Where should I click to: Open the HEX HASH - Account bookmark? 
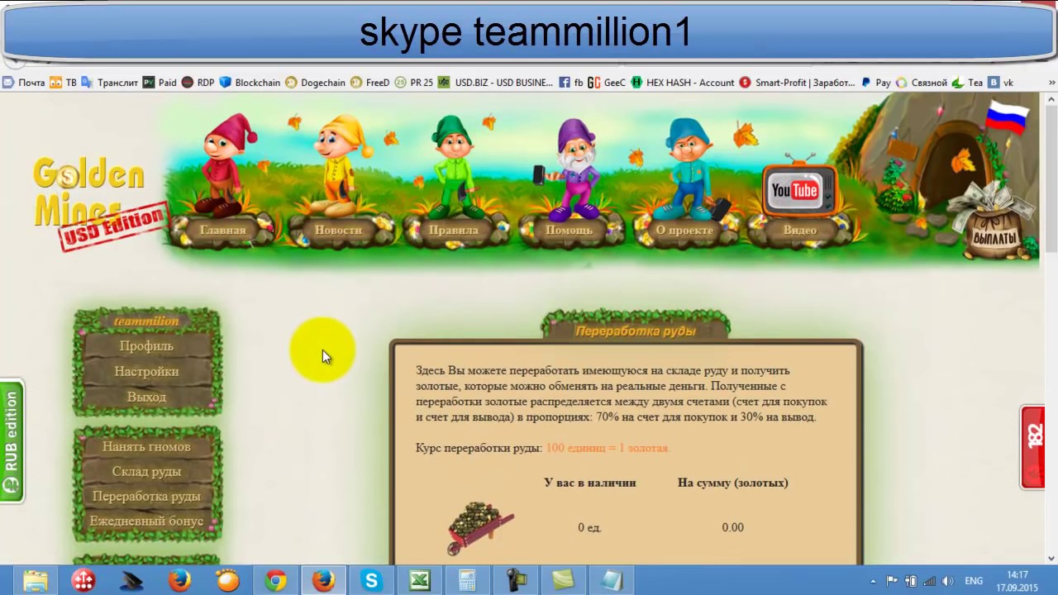[683, 83]
